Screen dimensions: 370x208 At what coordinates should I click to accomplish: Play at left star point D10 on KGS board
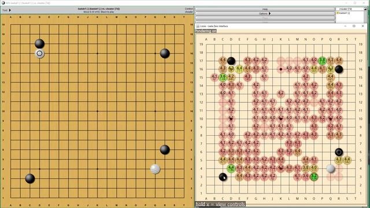coord(39,111)
